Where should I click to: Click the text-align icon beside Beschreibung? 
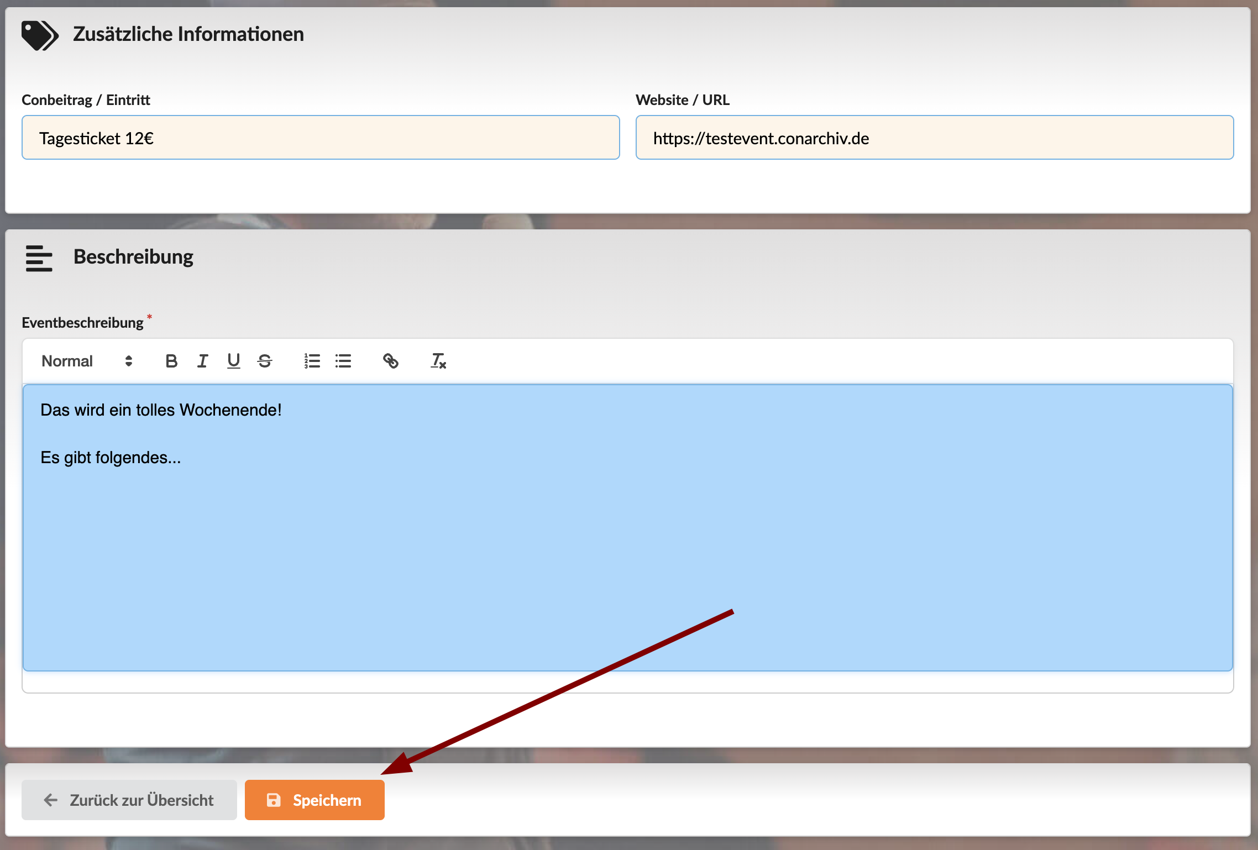39,259
